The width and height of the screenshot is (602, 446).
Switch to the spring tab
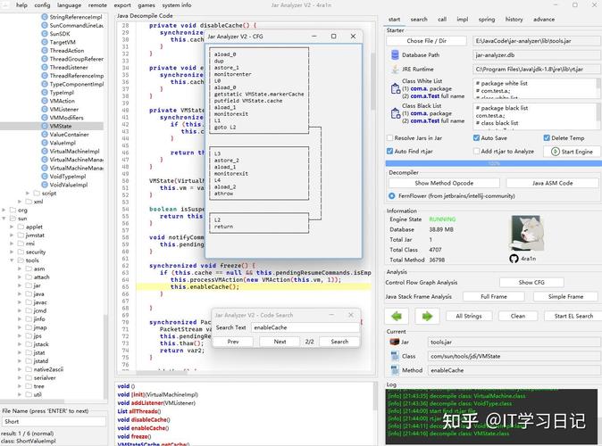487,19
